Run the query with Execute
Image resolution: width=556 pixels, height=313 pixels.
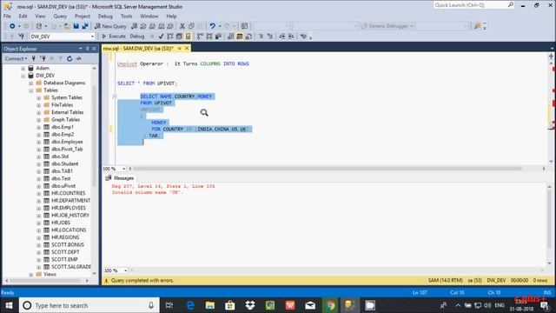[x=114, y=37]
